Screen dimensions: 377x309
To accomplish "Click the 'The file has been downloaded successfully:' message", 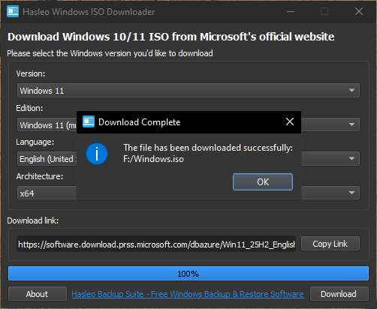I will coord(208,148).
